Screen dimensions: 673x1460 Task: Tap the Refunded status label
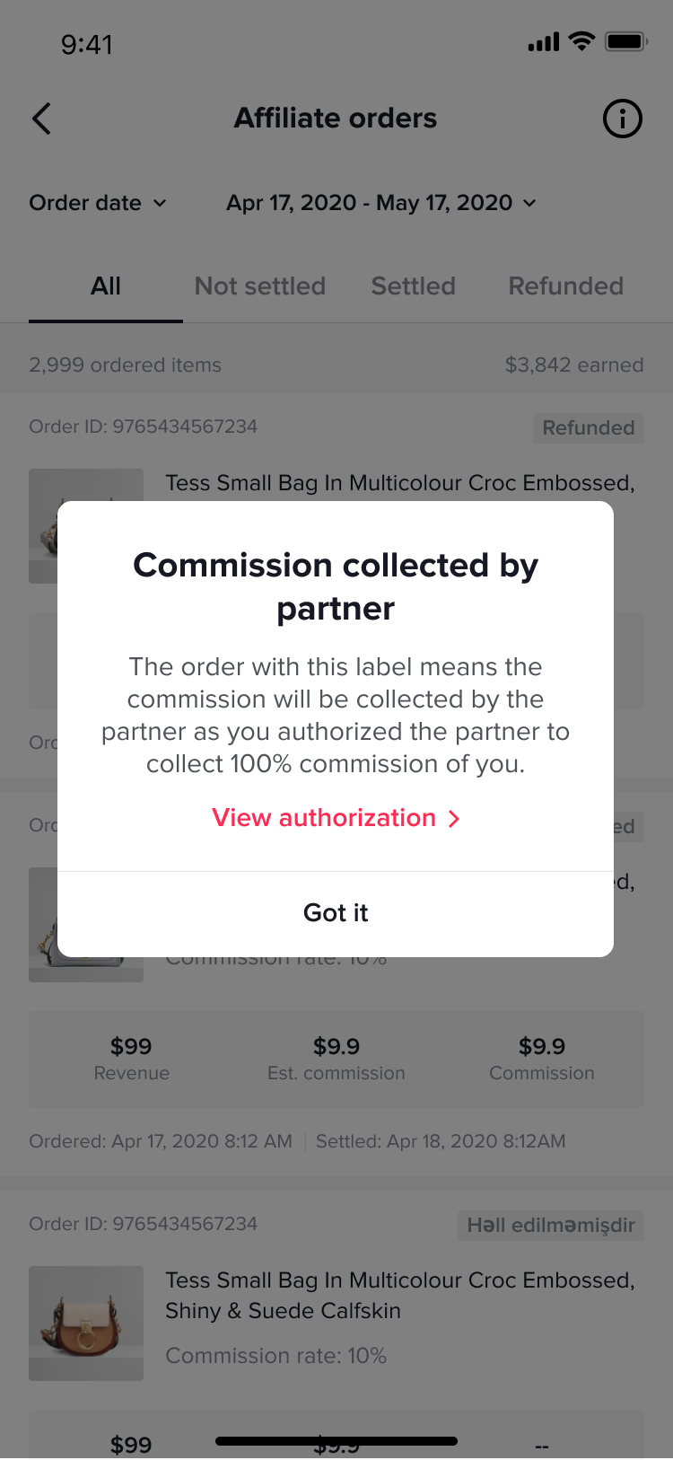(x=588, y=427)
